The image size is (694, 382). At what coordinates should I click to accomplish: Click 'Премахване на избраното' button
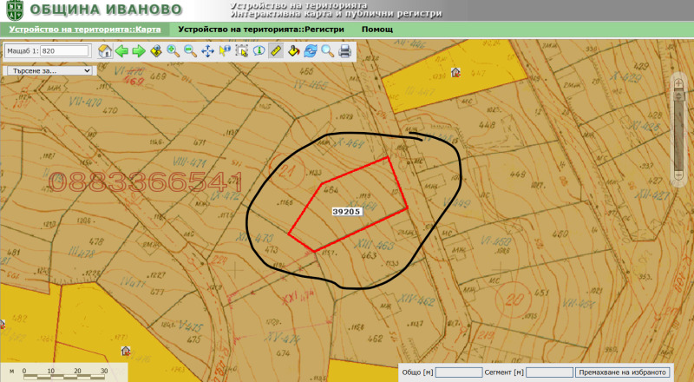pyautogui.click(x=622, y=372)
